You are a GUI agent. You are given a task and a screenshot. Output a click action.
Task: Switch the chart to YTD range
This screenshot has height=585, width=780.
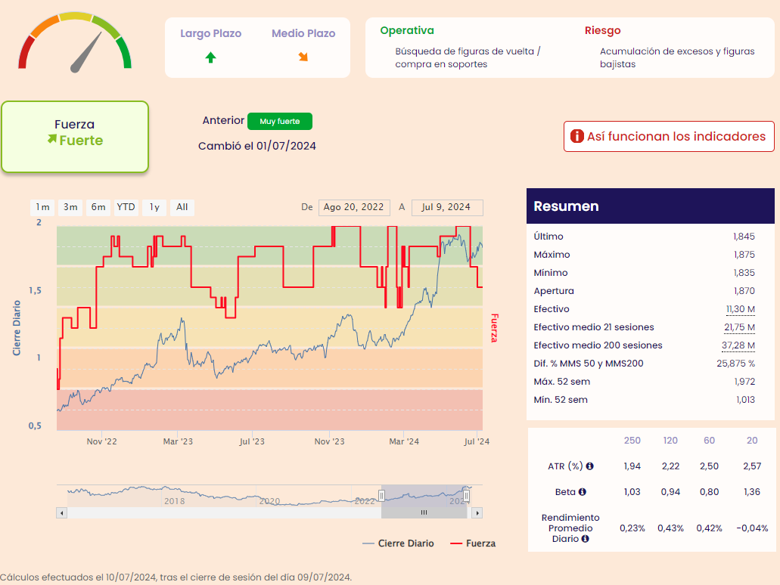point(126,207)
